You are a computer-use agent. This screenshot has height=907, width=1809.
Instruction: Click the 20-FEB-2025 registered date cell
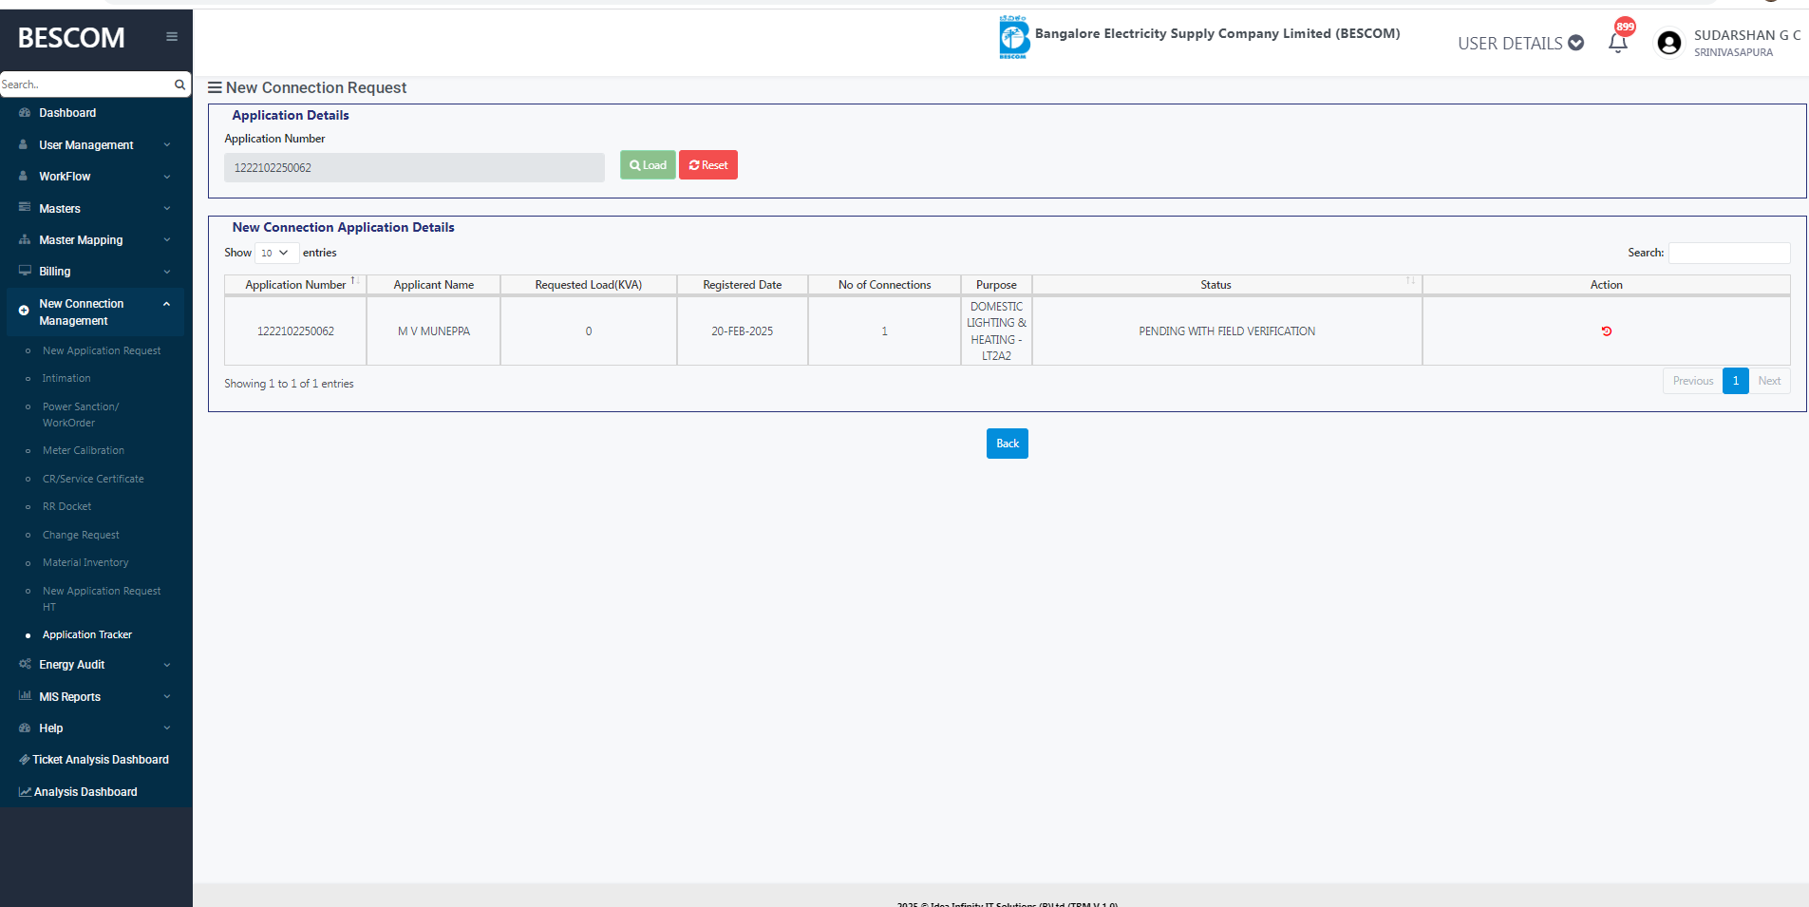[x=743, y=331]
